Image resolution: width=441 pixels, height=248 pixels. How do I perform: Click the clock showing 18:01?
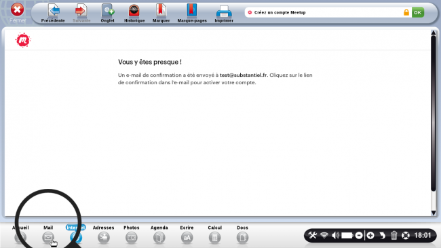coord(423,235)
